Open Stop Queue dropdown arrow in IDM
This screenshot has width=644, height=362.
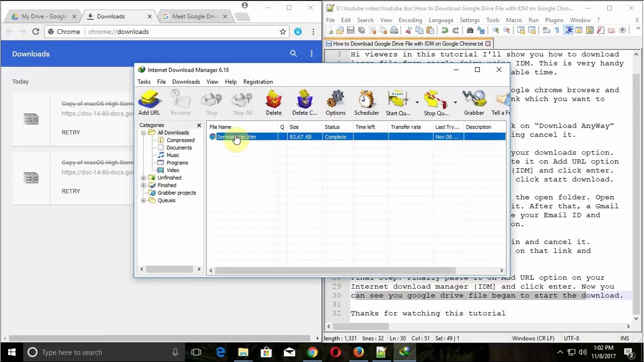pos(455,103)
